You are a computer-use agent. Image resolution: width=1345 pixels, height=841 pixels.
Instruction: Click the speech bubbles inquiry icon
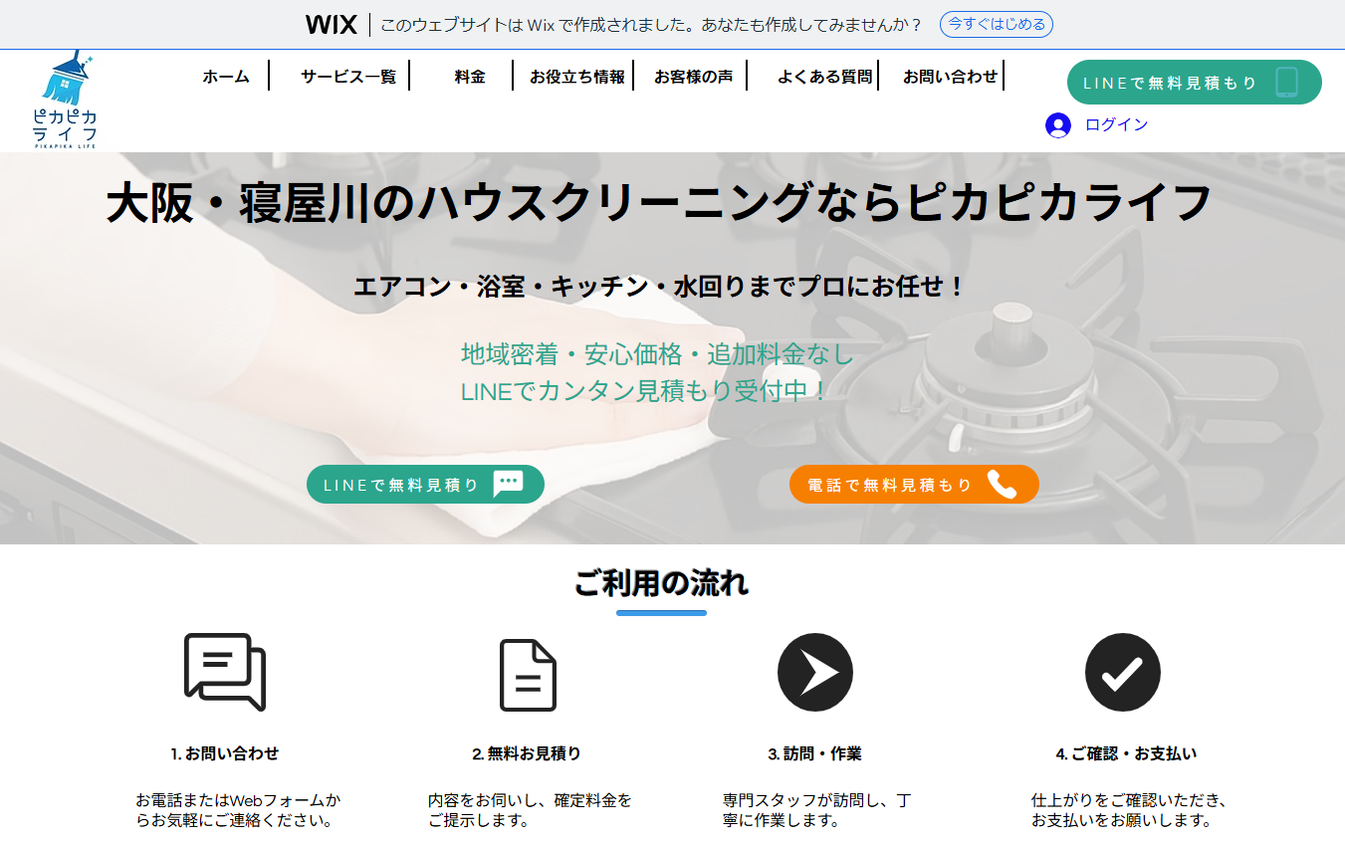click(x=225, y=672)
